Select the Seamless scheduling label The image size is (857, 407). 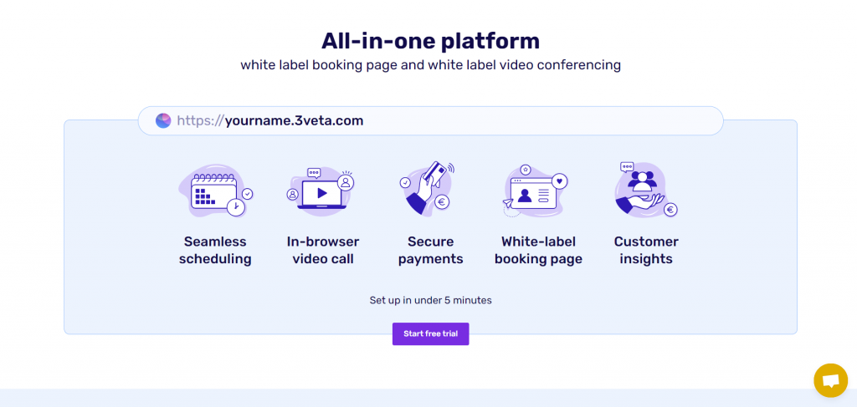[215, 250]
